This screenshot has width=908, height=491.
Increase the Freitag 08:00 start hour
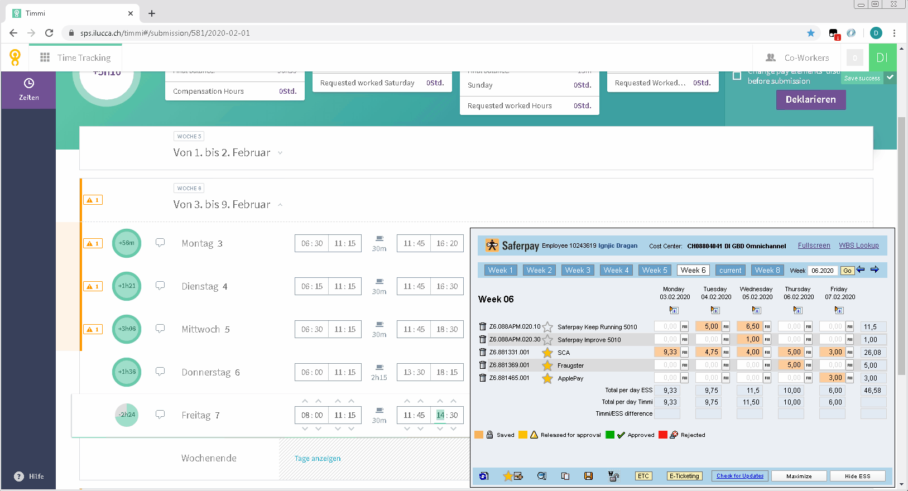pyautogui.click(x=305, y=401)
